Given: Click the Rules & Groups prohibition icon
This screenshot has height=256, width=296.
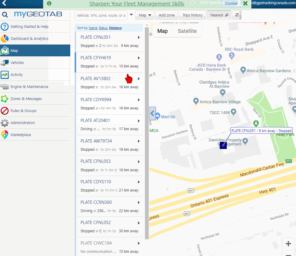Looking at the screenshot, I should pos(4,111).
